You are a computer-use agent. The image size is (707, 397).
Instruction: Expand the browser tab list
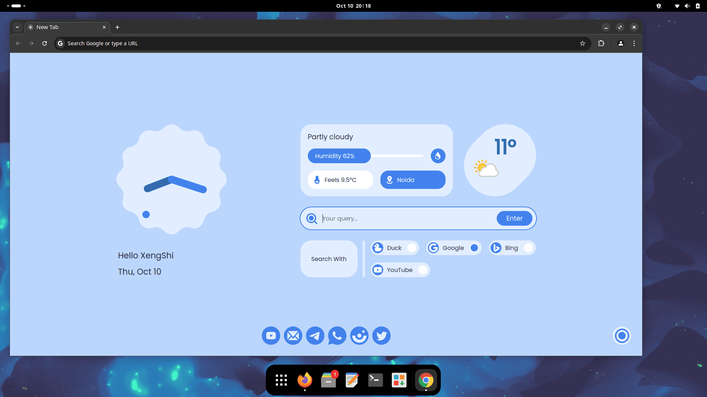point(17,27)
